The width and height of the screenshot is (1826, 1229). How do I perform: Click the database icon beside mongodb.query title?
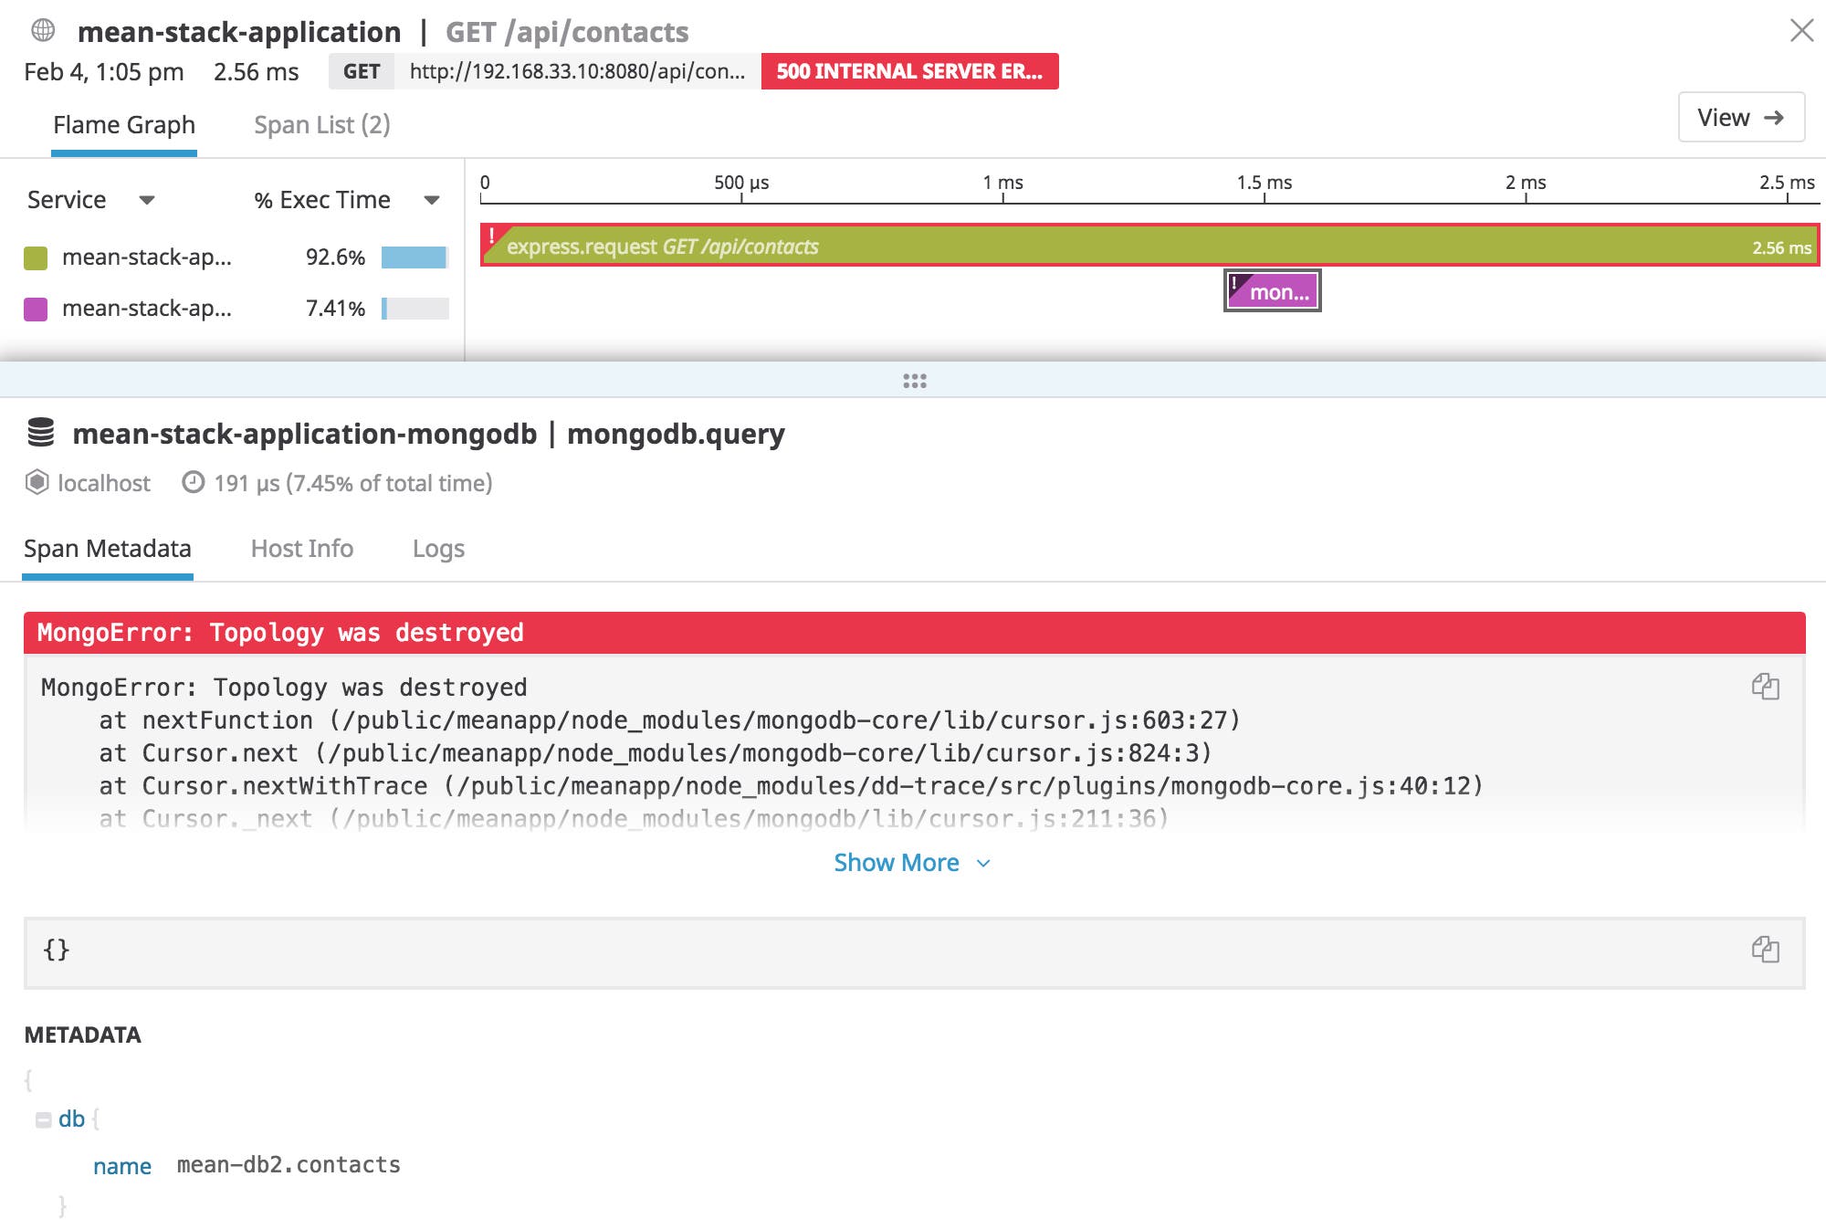click(x=42, y=434)
